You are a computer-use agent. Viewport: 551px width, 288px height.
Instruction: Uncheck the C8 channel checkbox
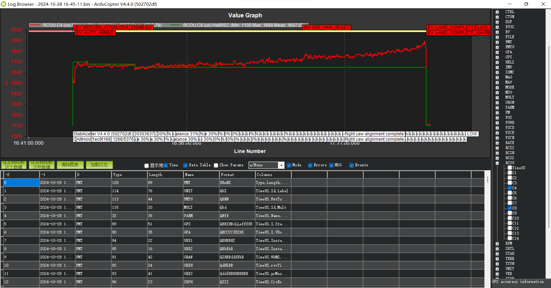coord(510,208)
